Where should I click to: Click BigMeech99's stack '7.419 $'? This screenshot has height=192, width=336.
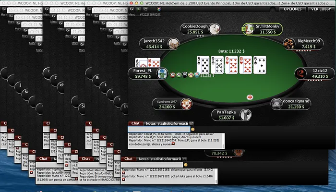coord(309,47)
